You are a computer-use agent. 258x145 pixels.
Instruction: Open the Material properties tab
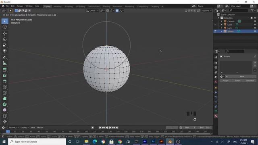(216, 116)
